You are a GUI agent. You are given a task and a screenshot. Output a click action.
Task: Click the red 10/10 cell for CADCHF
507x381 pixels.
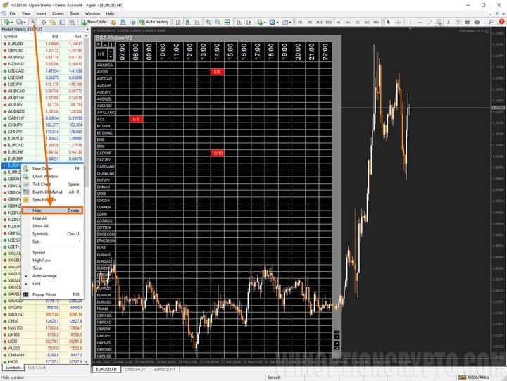[x=217, y=153]
